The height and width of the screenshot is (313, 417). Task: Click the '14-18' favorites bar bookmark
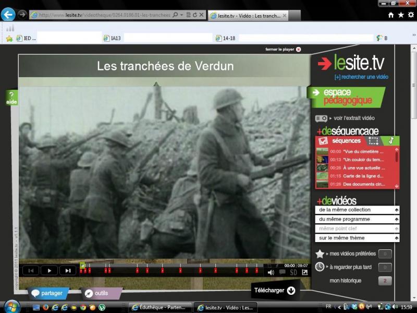coord(226,38)
